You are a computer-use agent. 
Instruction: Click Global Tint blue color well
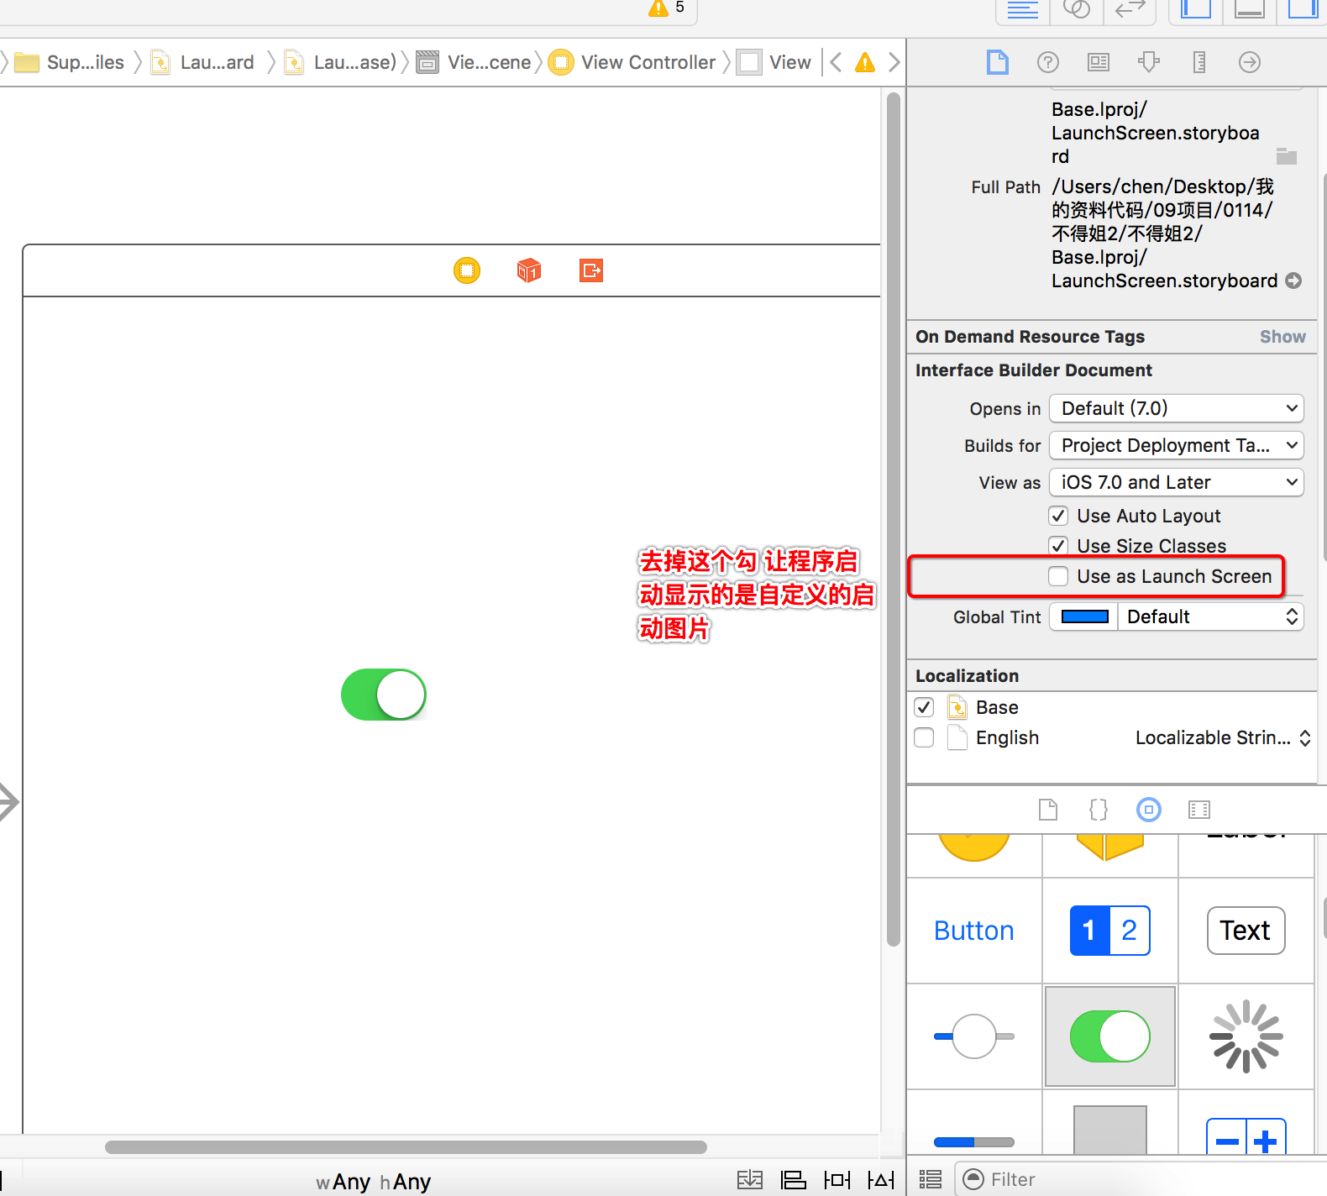[1084, 616]
